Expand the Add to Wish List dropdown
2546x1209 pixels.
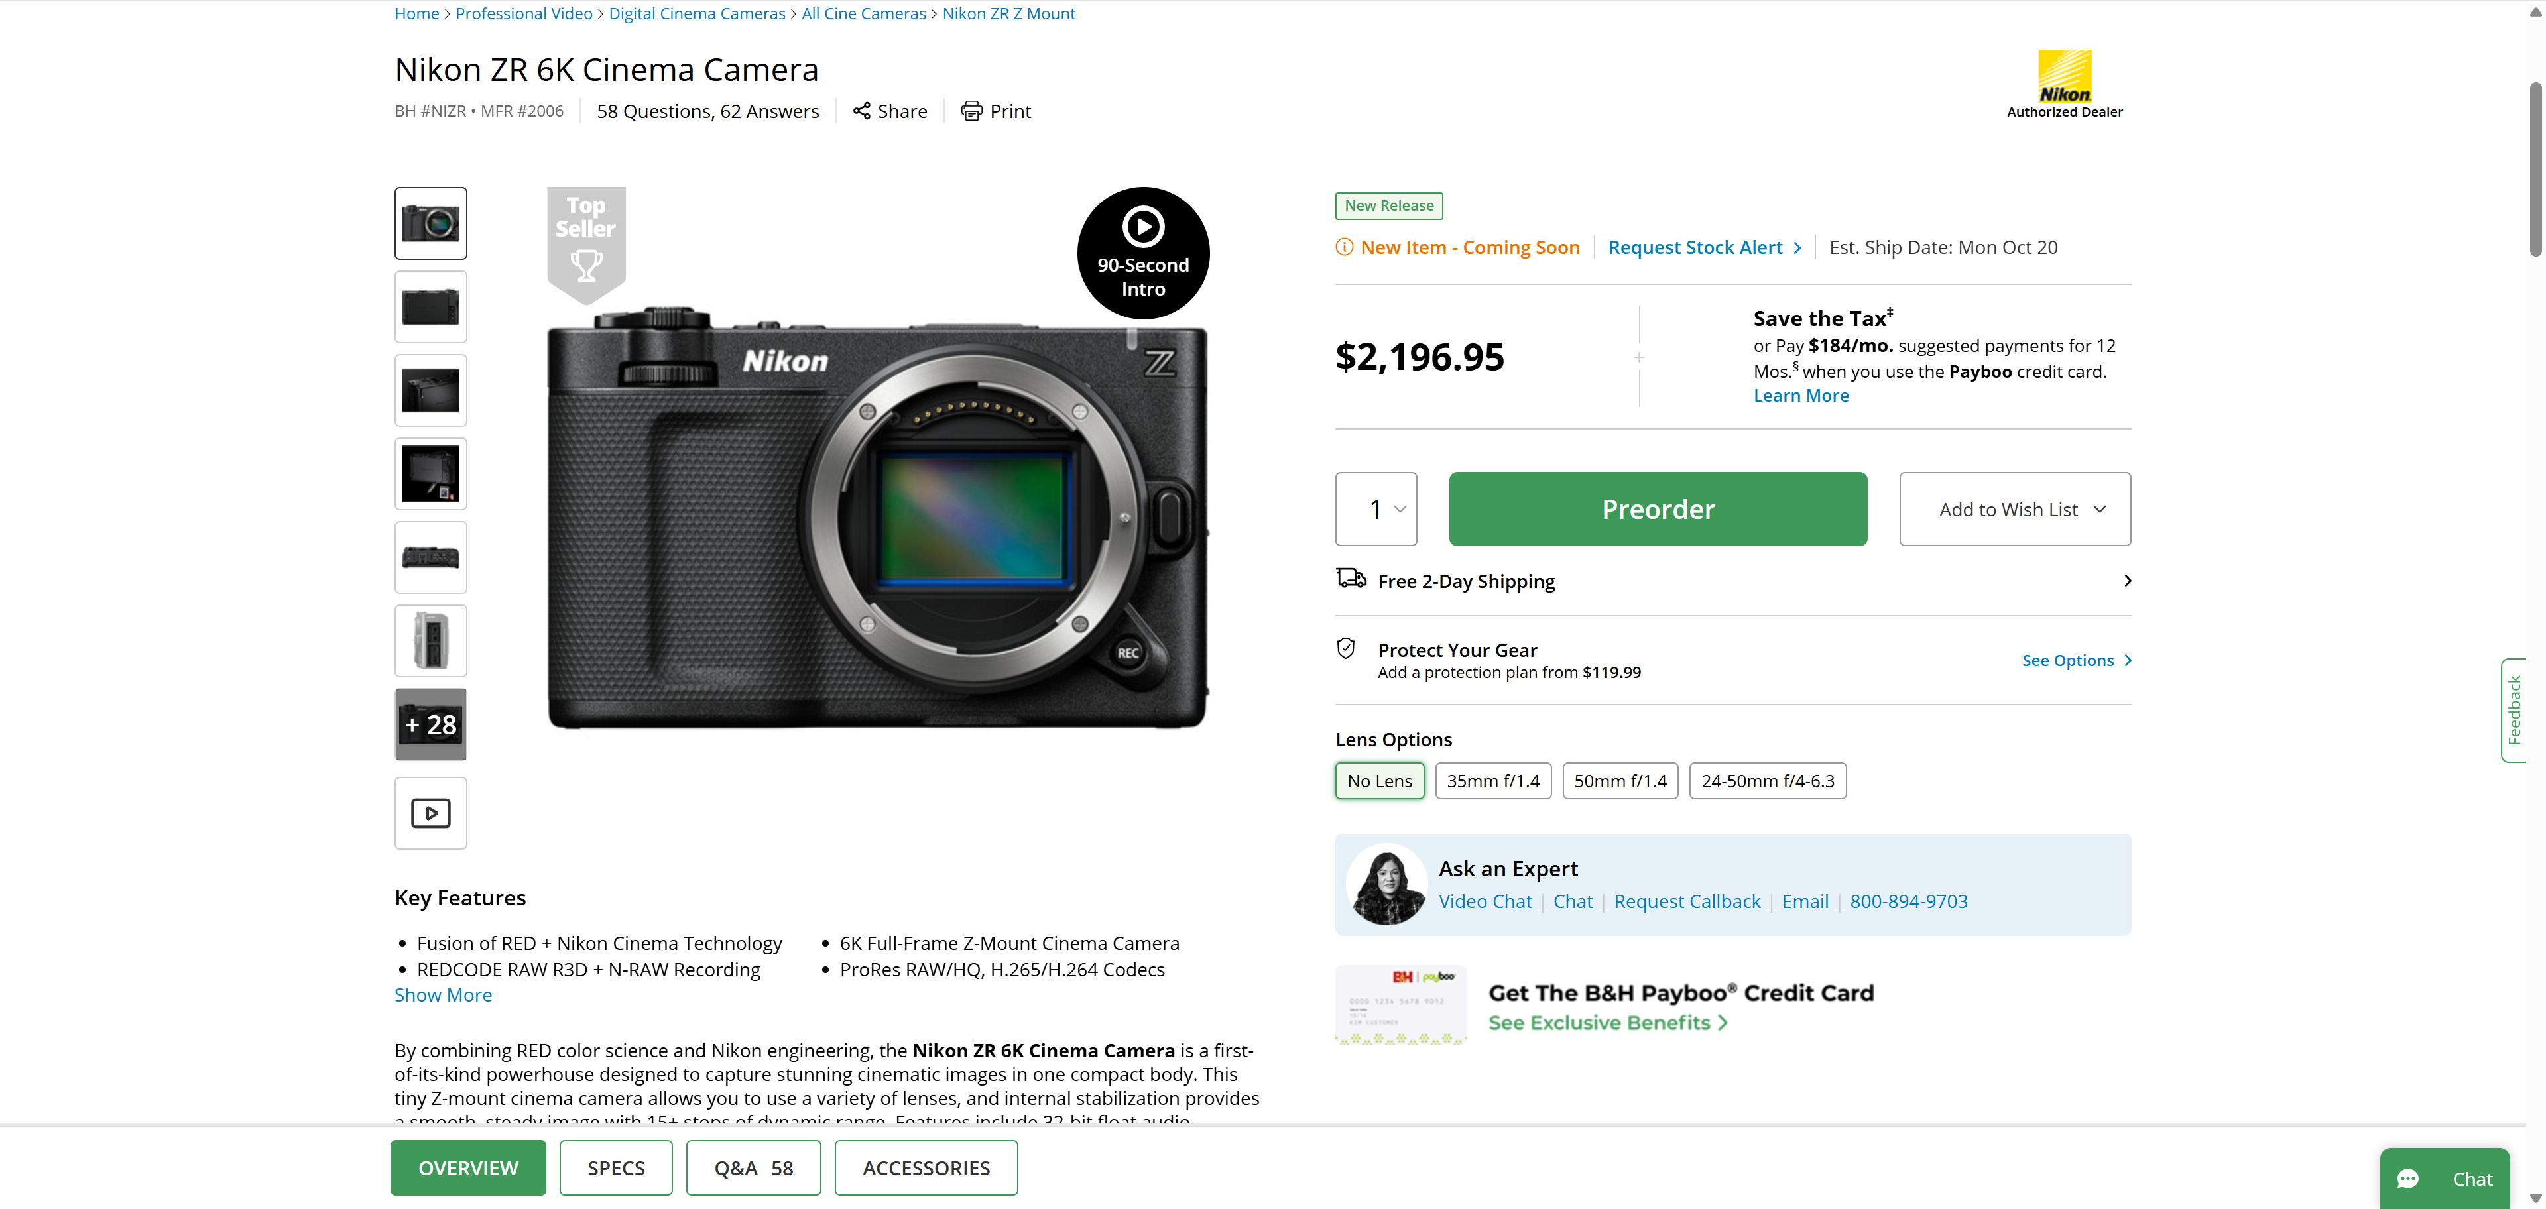pyautogui.click(x=2014, y=508)
